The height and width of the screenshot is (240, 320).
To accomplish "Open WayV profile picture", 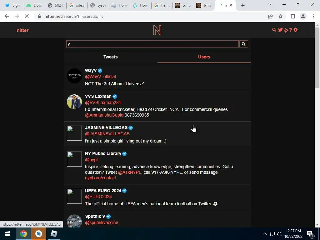I will [74, 76].
